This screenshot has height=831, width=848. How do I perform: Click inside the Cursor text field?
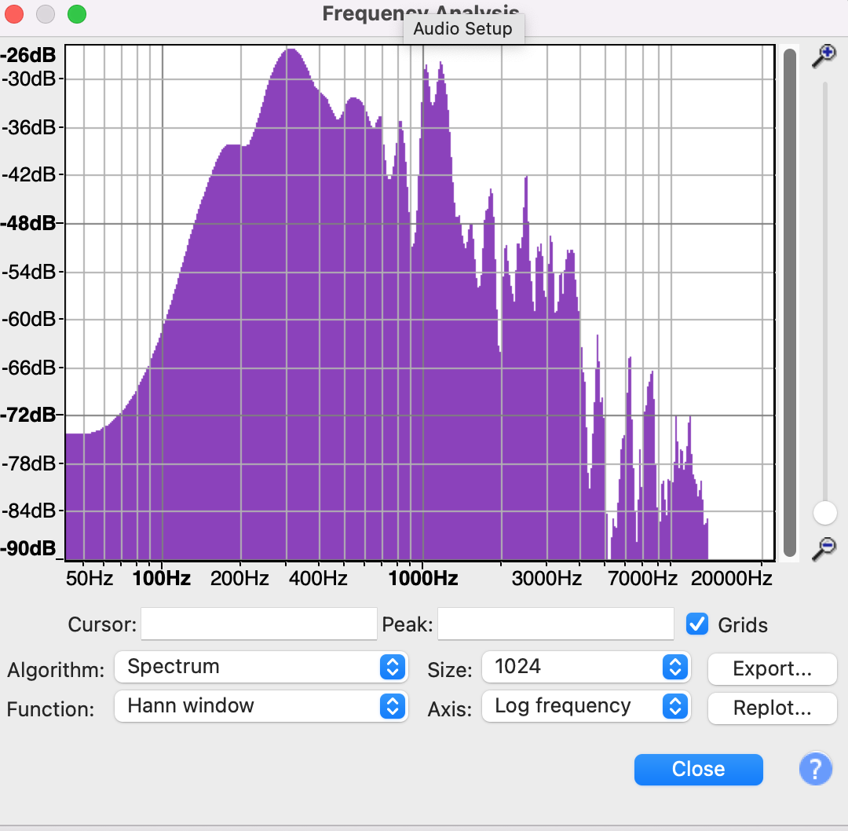[x=258, y=624]
